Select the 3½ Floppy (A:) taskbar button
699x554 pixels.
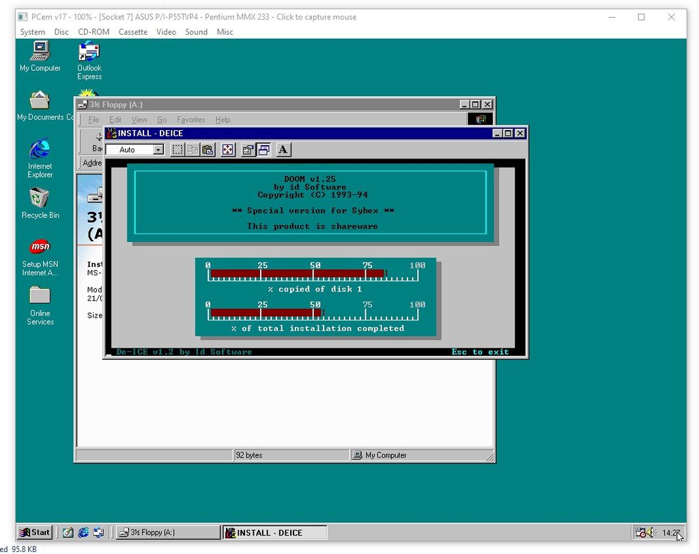point(167,532)
